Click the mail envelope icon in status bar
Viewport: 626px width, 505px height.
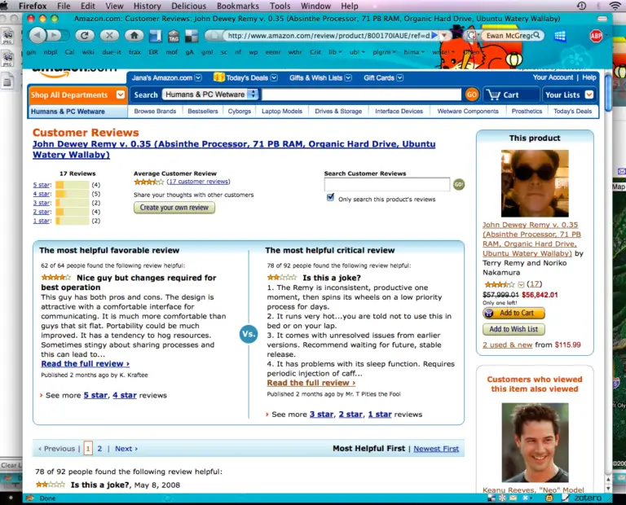click(x=513, y=498)
